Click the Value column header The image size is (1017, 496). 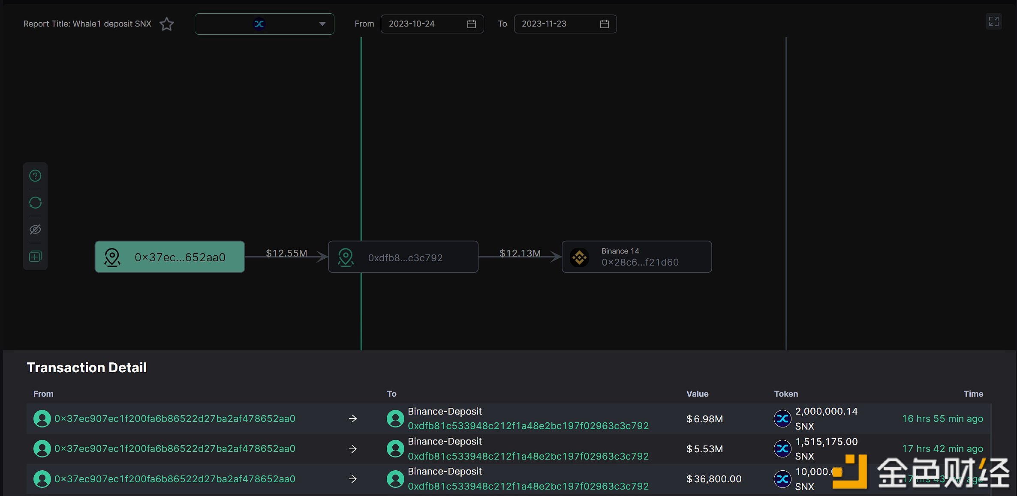click(697, 394)
